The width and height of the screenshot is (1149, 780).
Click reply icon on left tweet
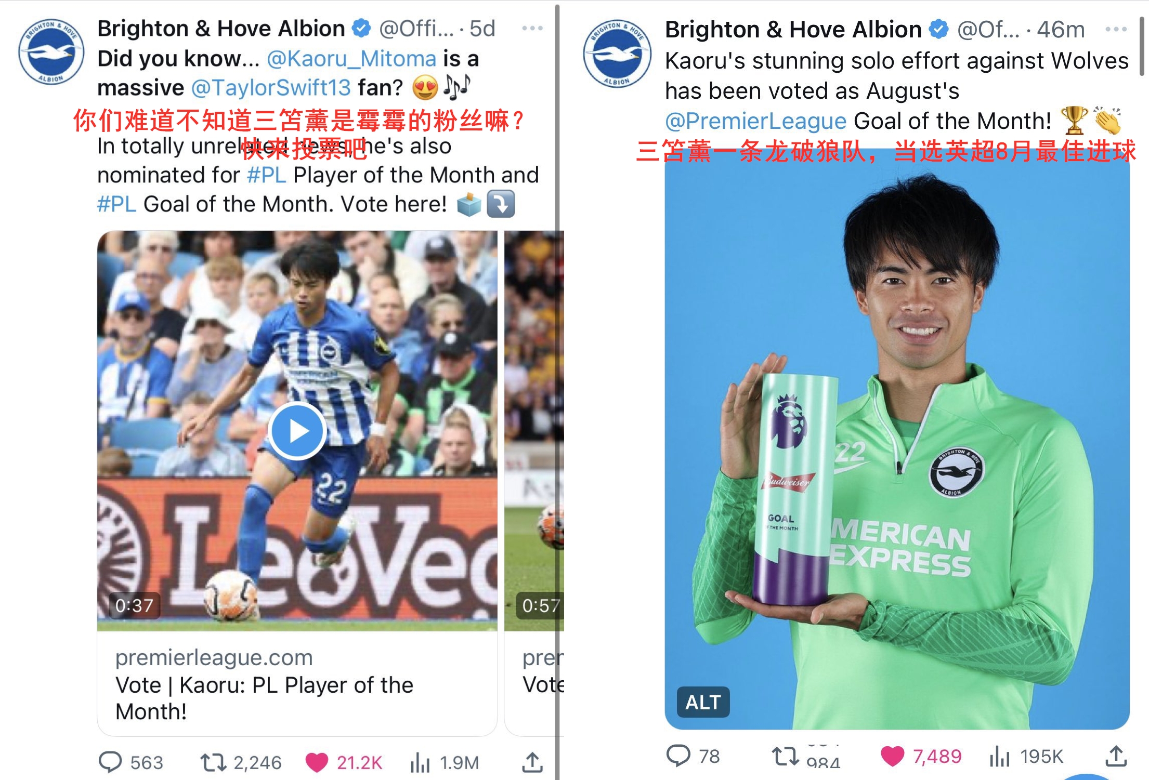pyautogui.click(x=110, y=762)
